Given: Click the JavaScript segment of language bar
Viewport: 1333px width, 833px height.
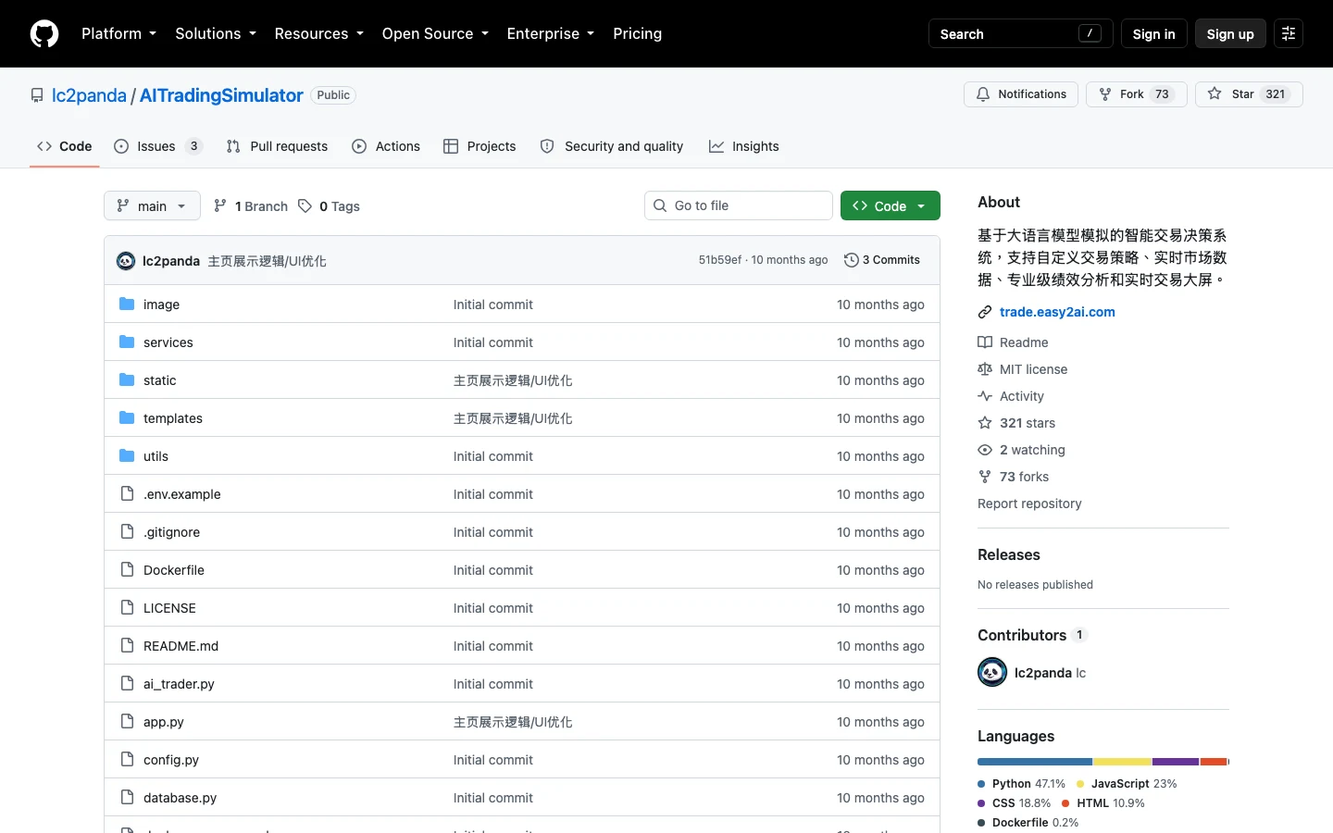Looking at the screenshot, I should tap(1122, 762).
